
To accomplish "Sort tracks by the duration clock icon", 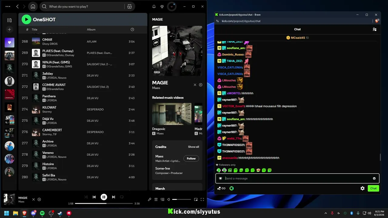I will [132, 29].
